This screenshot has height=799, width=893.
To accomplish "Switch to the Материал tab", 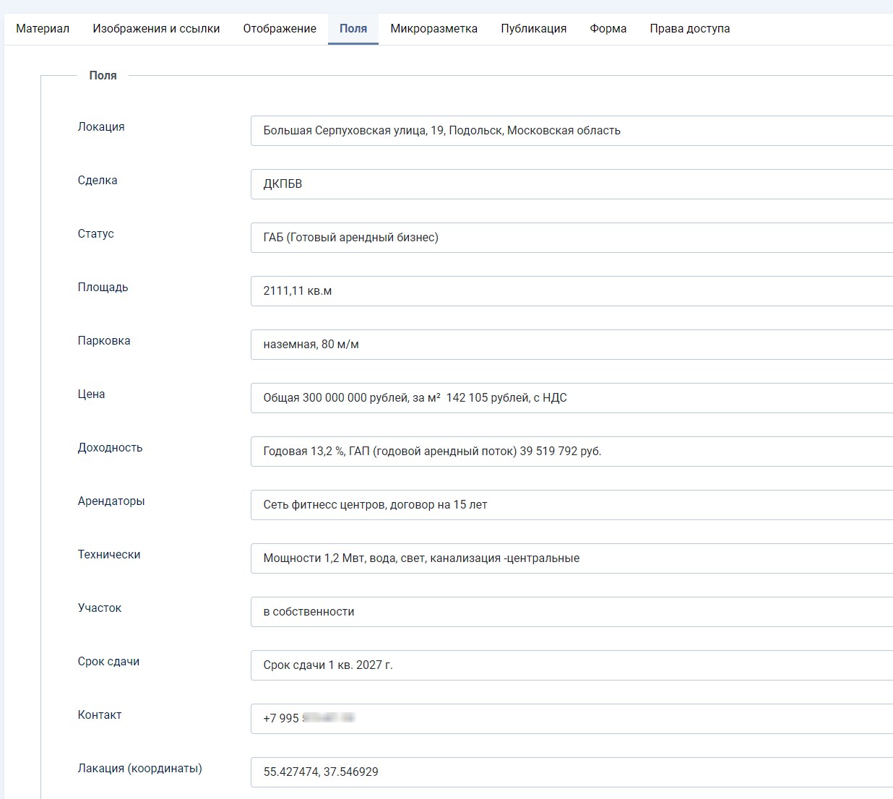I will [x=43, y=29].
